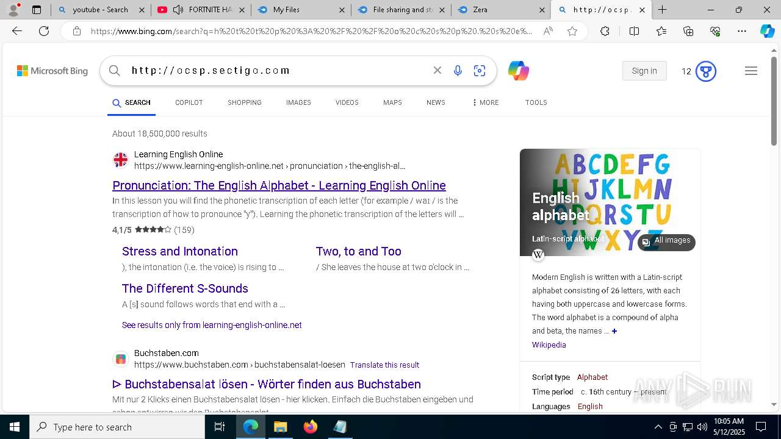View All images on alphabet card
The width and height of the screenshot is (781, 439).
click(666, 241)
